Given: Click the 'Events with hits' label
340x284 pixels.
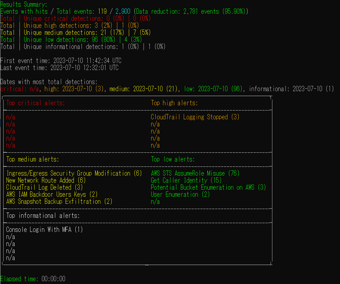Looking at the screenshot, I should [24, 11].
